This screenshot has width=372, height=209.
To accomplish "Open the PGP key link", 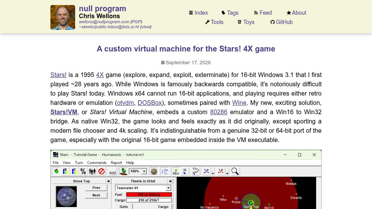I will pyautogui.click(x=136, y=22).
